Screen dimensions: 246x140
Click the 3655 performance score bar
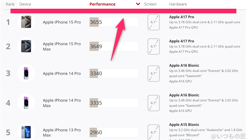(114, 22)
